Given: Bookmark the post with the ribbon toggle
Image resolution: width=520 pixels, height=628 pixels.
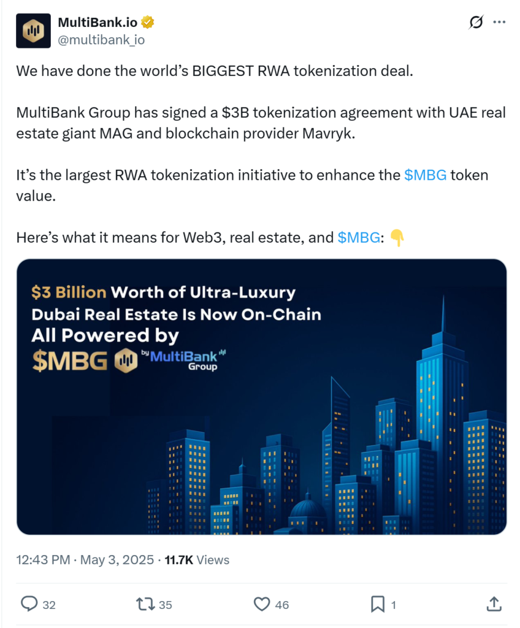Looking at the screenshot, I should 378,604.
